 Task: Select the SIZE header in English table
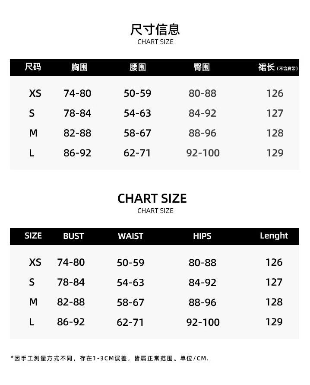(33, 236)
